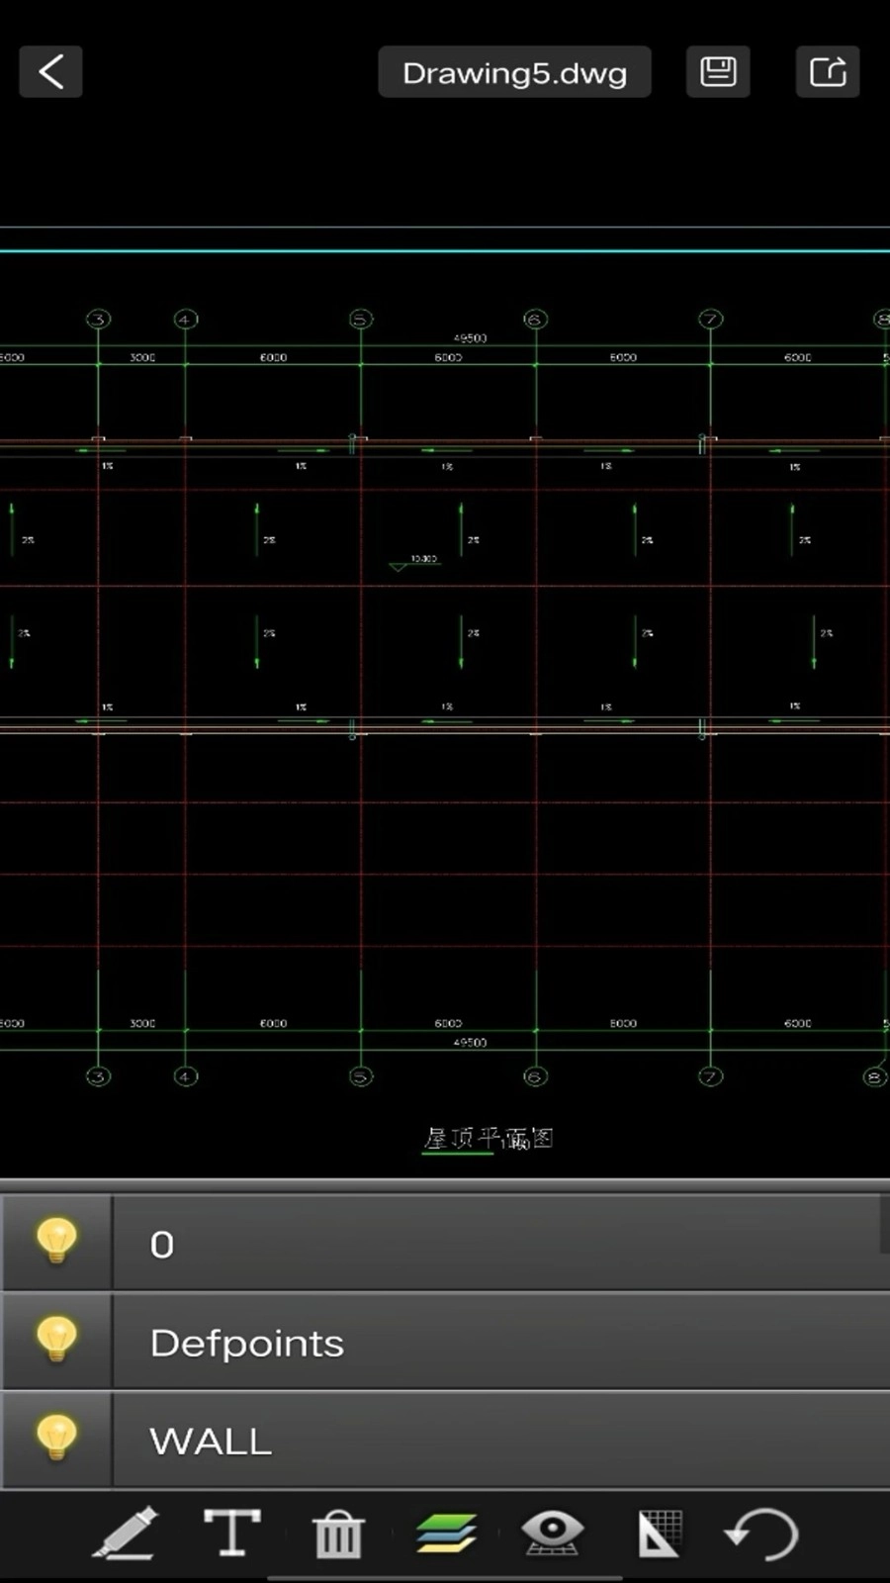This screenshot has width=890, height=1583.
Task: Toggle layer 0 lightbulb visibility
Action: (x=56, y=1242)
